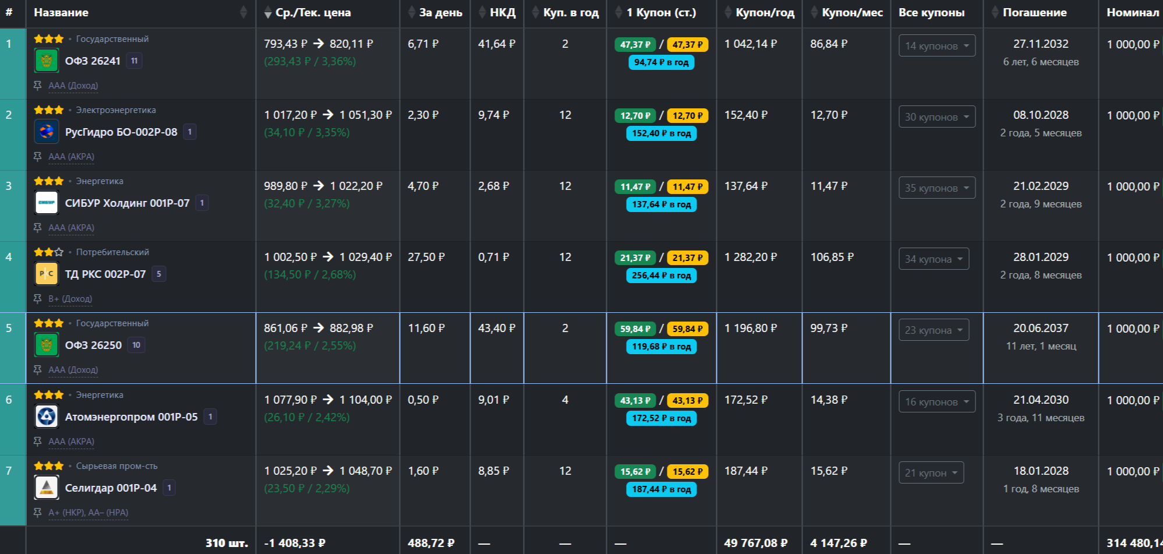Click sort arrows beside Купон/год header
The image size is (1163, 554).
[x=728, y=12]
